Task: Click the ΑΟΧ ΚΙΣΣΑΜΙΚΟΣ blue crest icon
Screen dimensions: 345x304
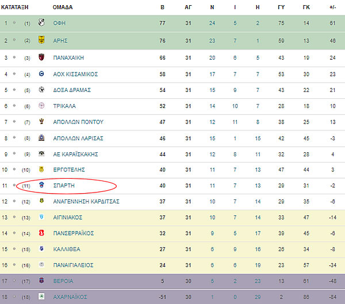Action: tap(41, 74)
